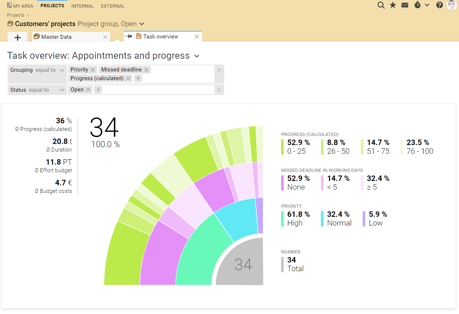459x314 pixels.
Task: Remove the Priority grouping tag
Action: click(x=93, y=70)
